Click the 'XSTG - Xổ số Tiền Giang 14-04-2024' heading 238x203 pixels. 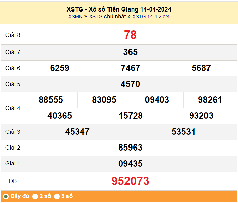tap(119, 9)
